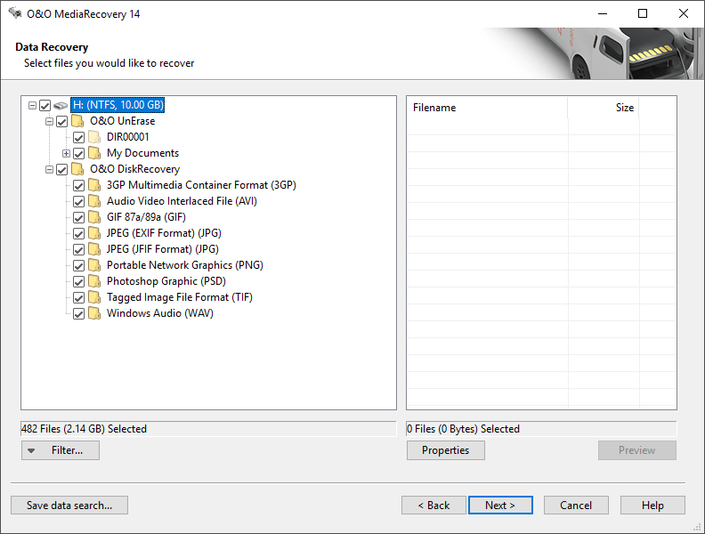
Task: Select JPEG (JFIF Format) (JPG) label
Action: [162, 249]
